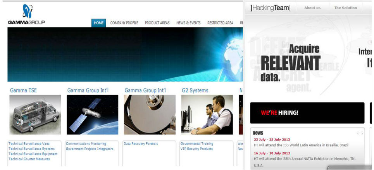Click the two men at computer thumbnail
Image resolution: width=374 pixels, height=170 pixels.
click(x=207, y=115)
